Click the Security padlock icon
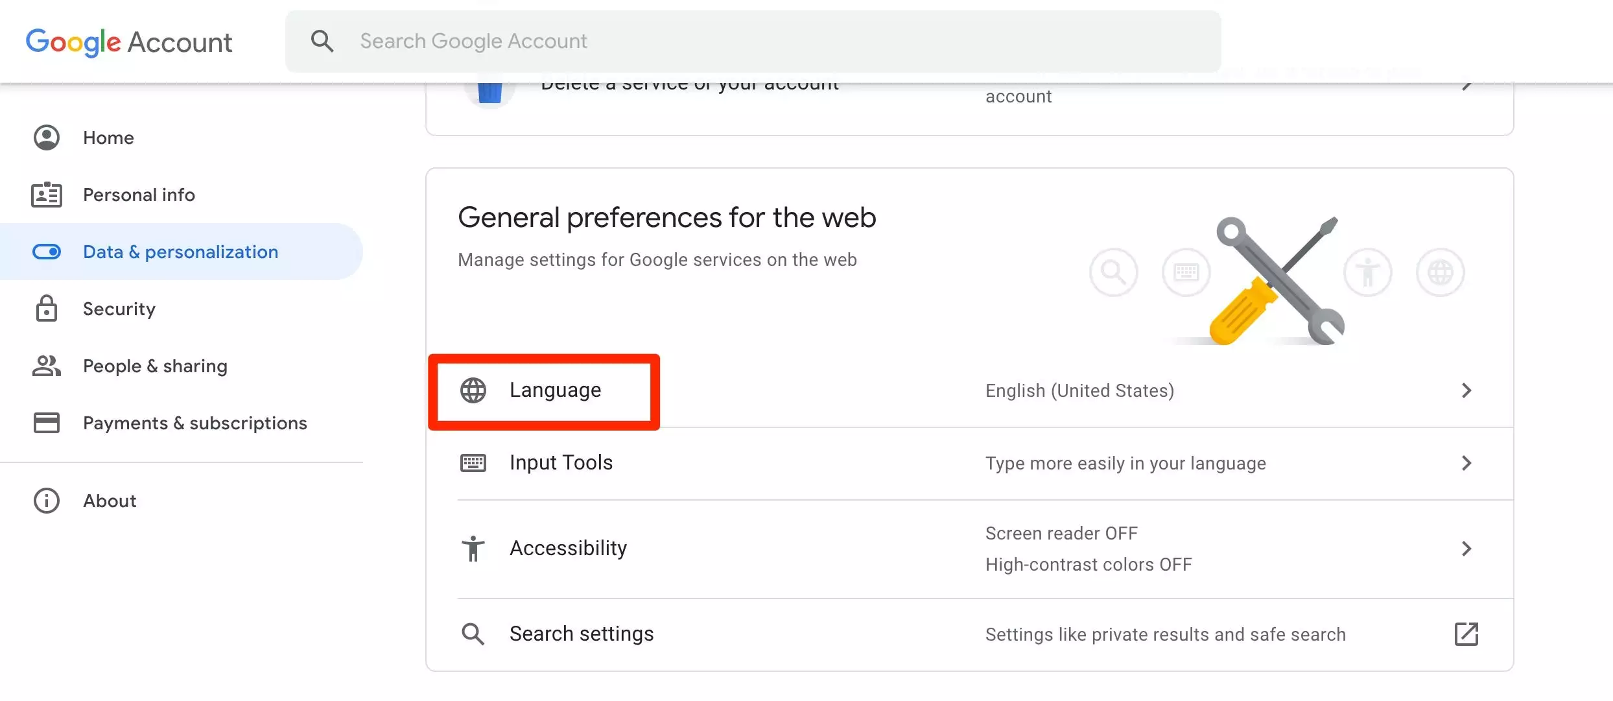 click(x=47, y=309)
